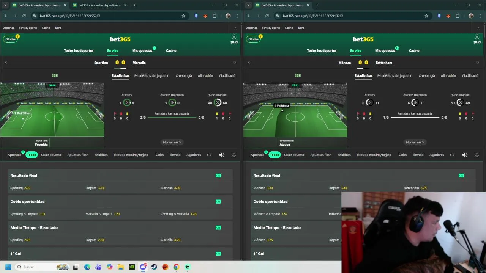Open Discord from the taskbar
This screenshot has height=273, width=486.
click(143, 267)
